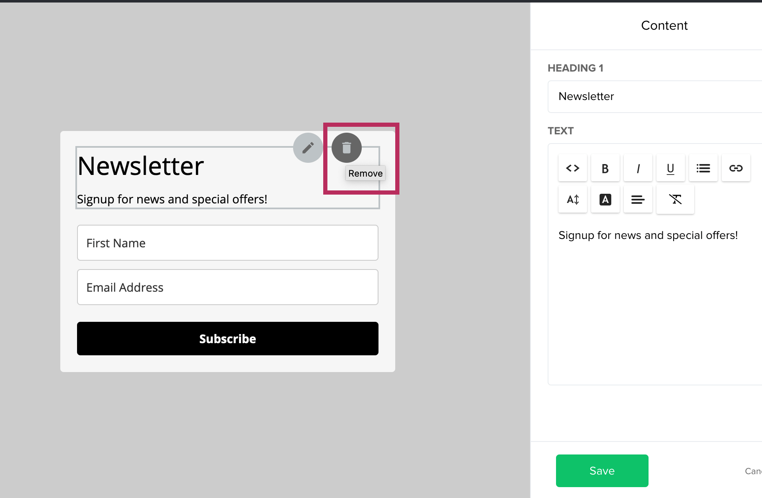Click the Cancel link
The image size is (762, 498).
[x=753, y=471]
